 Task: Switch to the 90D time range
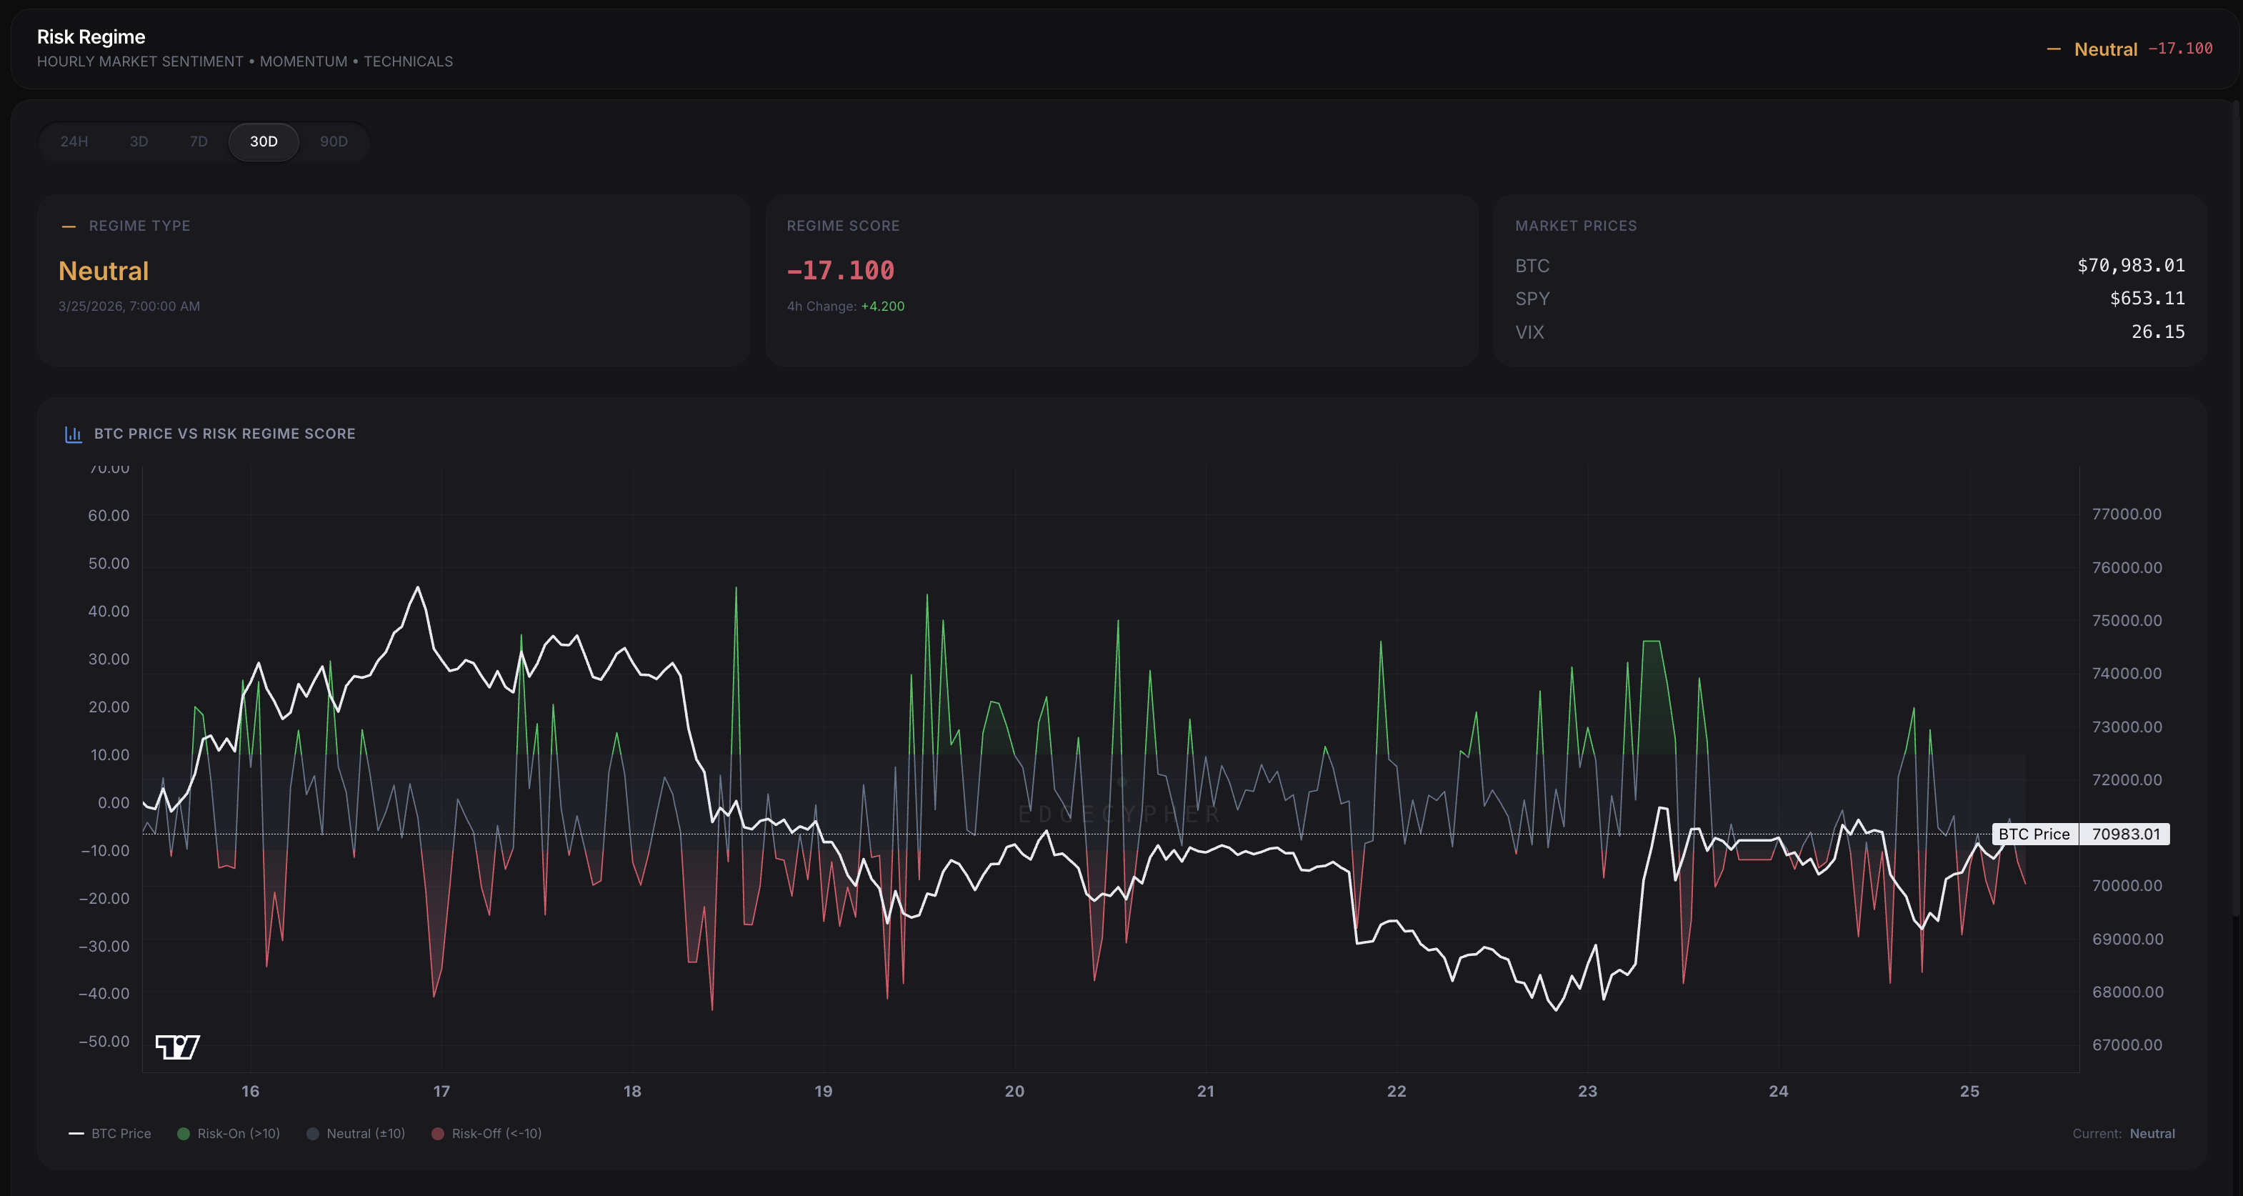(x=334, y=141)
